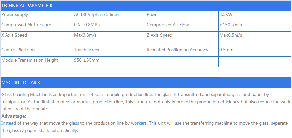Click the Compressed Air Pressure label
Image resolution: width=292 pixels, height=138 pixels.
pos(26,25)
